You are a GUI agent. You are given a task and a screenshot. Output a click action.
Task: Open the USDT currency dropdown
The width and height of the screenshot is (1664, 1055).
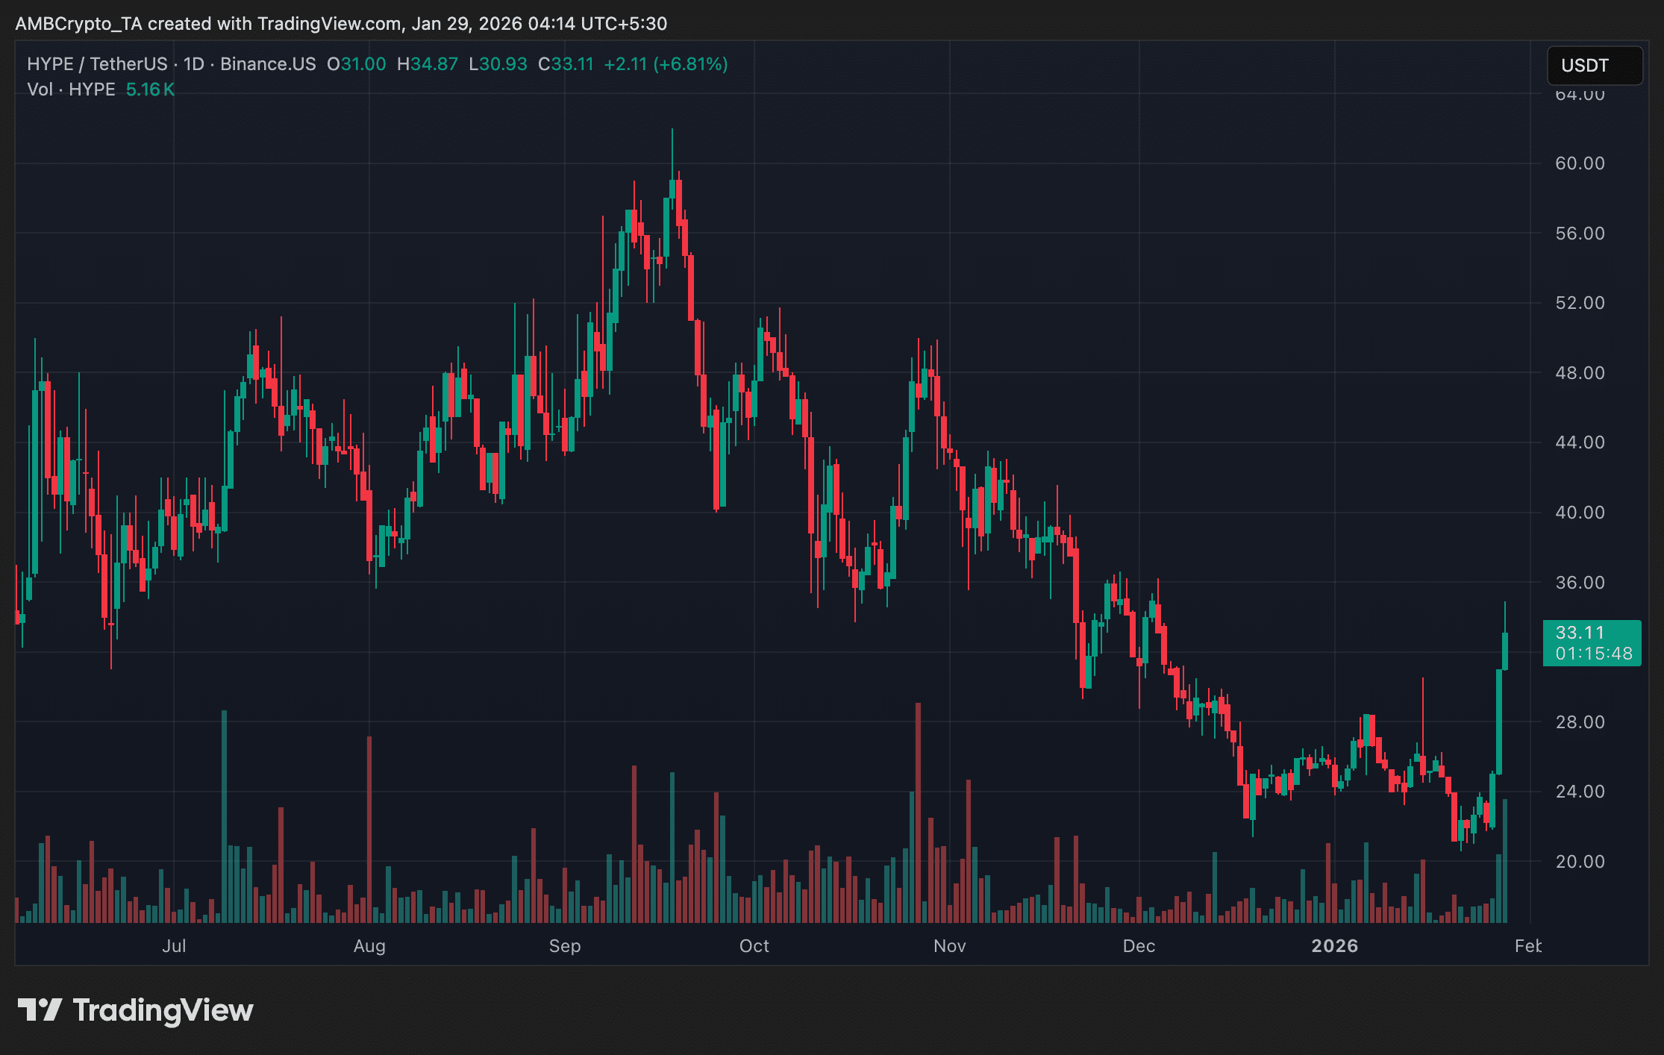point(1595,66)
